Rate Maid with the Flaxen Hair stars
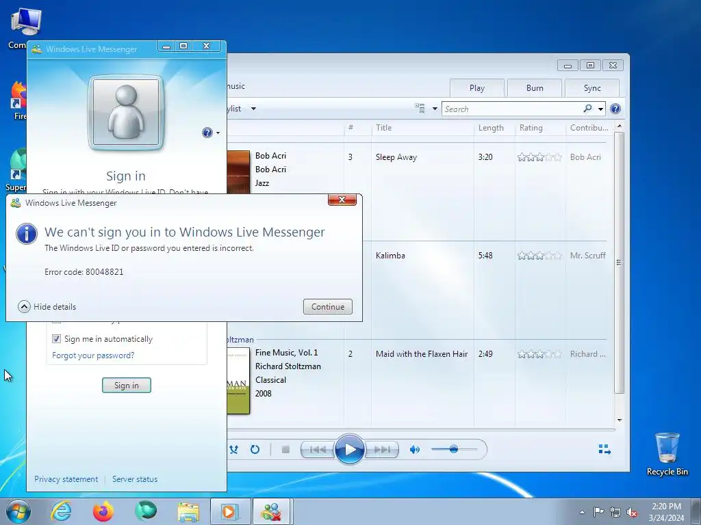Viewport: 701px width, 525px height. tap(539, 353)
